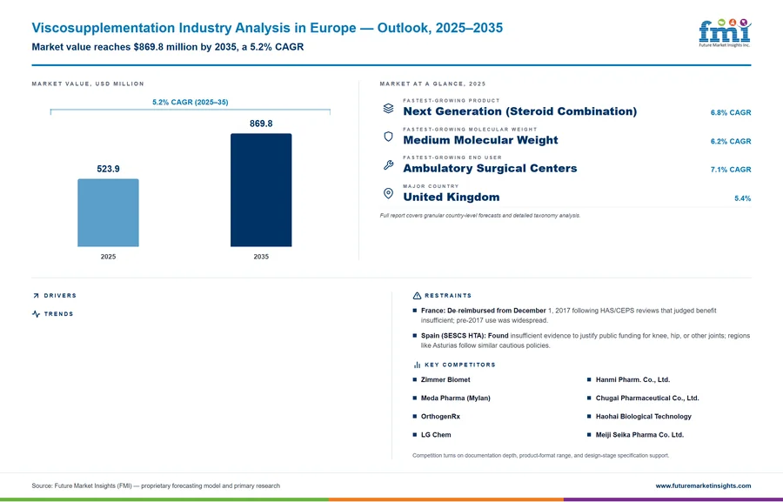Image resolution: width=783 pixels, height=502 pixels.
Task: Click the Fastest-Growing Molecular Weight label
Action: (x=470, y=129)
